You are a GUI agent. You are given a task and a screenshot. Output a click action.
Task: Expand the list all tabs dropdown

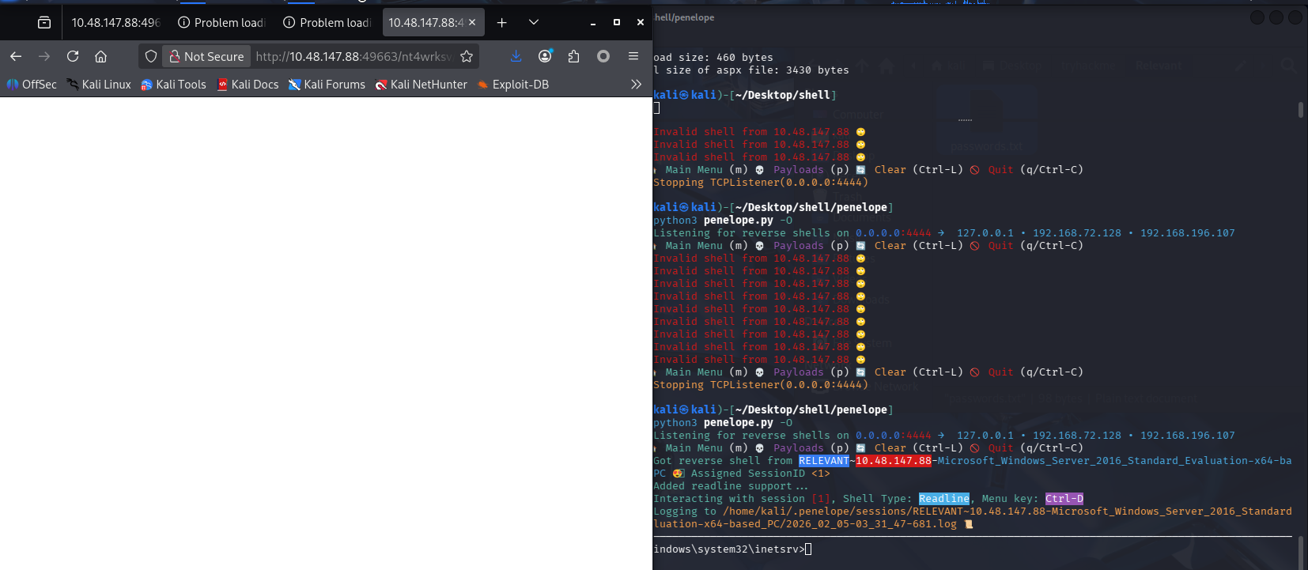534,22
